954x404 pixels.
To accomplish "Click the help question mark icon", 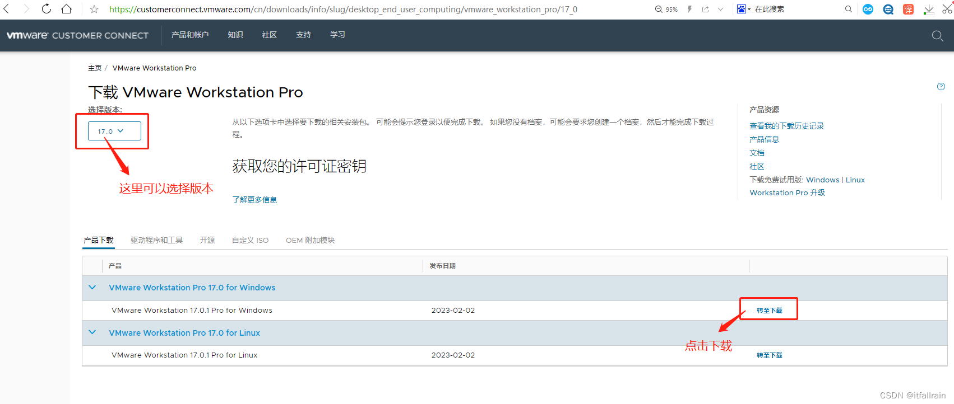I will (x=941, y=86).
